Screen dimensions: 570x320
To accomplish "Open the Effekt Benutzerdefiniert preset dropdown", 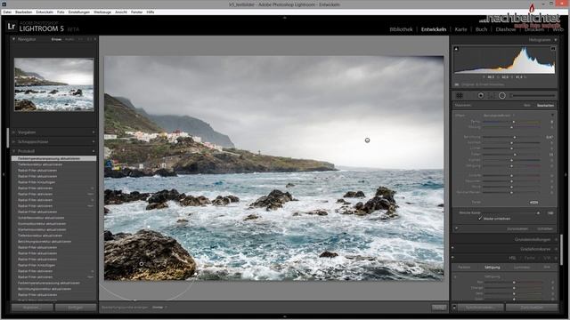I will click(x=499, y=116).
